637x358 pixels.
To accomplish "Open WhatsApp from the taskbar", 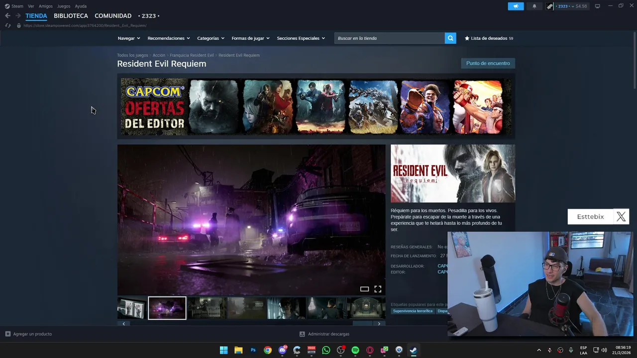I will (x=326, y=350).
